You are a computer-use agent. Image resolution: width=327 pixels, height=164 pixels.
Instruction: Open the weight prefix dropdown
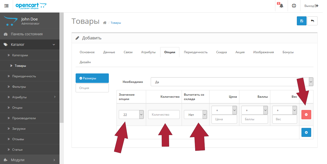click(x=285, y=110)
